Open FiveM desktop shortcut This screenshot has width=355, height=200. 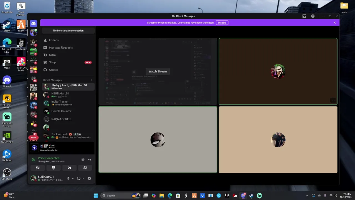coord(21,26)
